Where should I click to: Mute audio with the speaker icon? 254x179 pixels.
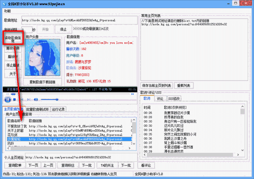tap(36, 100)
